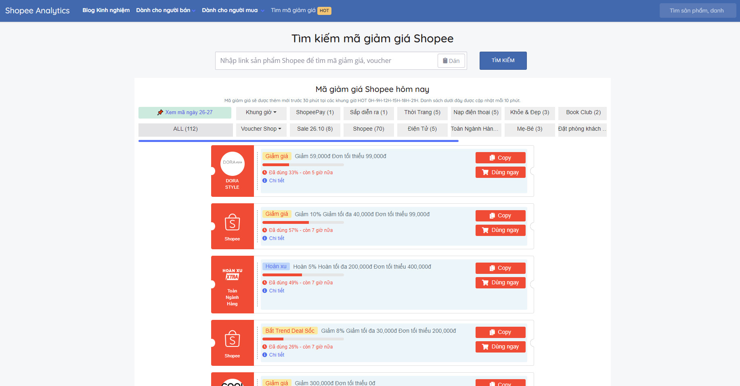Click usage progress bar at 33%
This screenshot has width=740, height=386.
pyautogui.click(x=303, y=165)
